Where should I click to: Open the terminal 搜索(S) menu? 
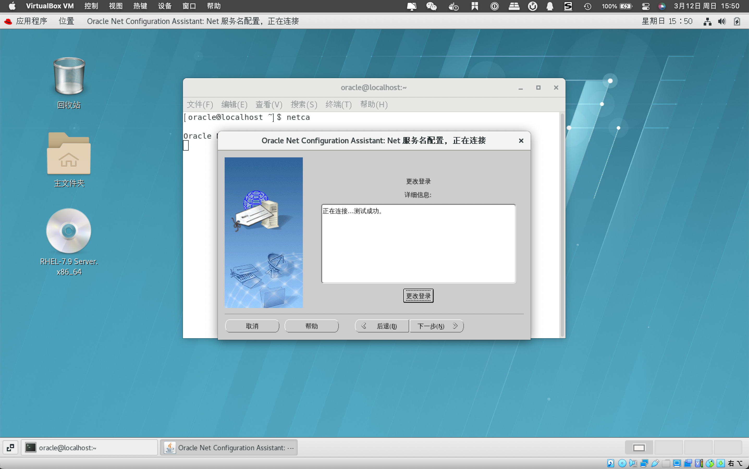pos(304,104)
